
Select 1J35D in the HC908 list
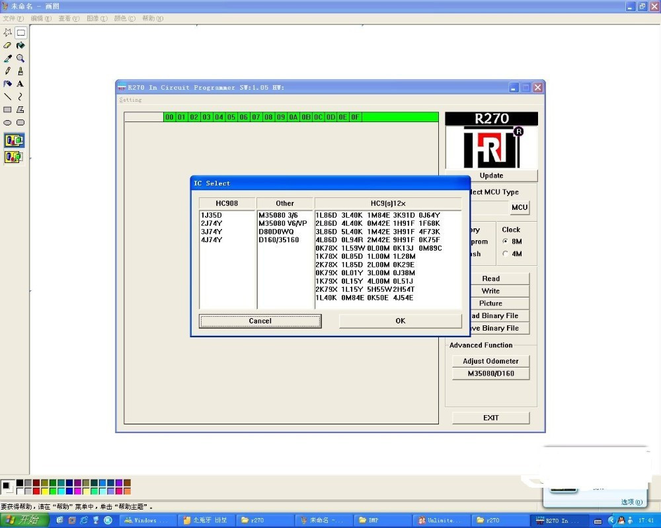pos(212,215)
